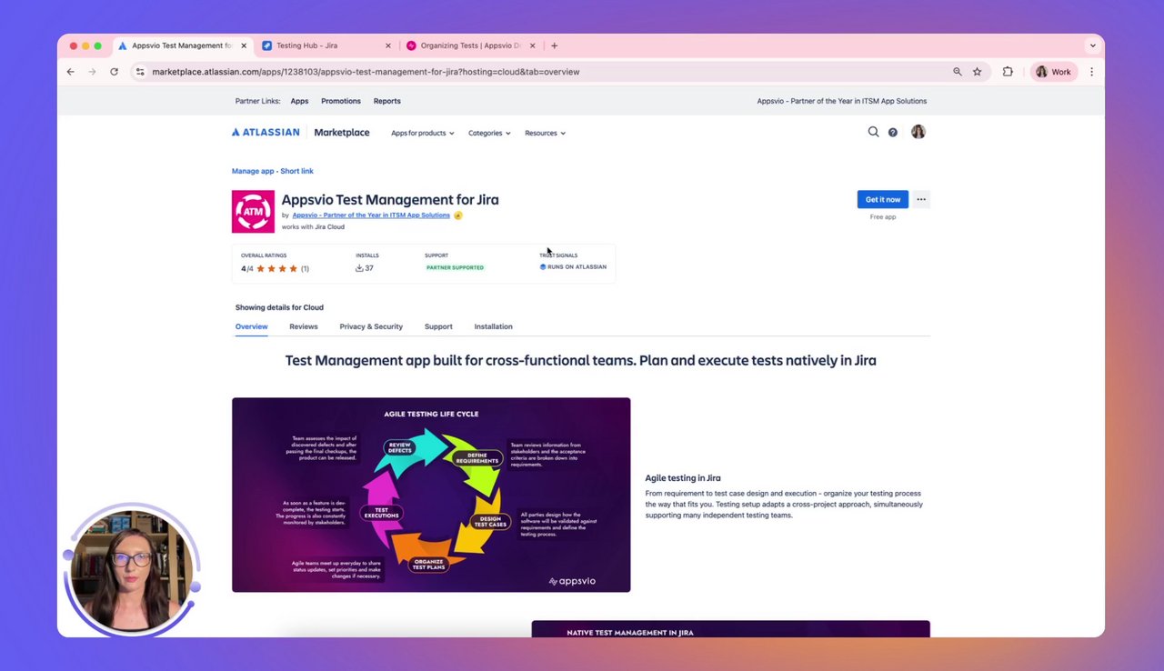Click the star ratings row

(275, 268)
